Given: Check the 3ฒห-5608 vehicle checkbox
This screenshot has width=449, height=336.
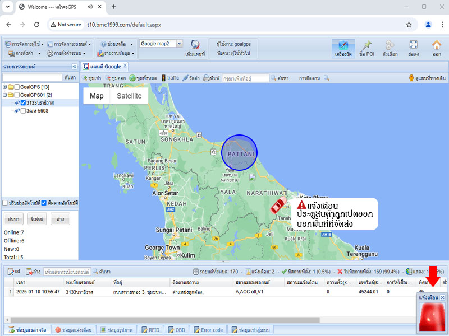Looking at the screenshot, I should click(23, 111).
